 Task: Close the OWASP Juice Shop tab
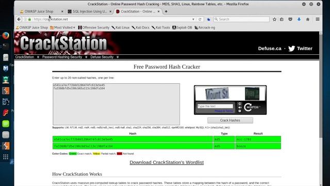click(x=62, y=11)
